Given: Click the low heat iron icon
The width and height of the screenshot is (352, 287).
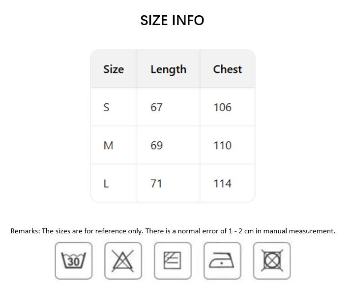Looking at the screenshot, I should click(222, 260).
